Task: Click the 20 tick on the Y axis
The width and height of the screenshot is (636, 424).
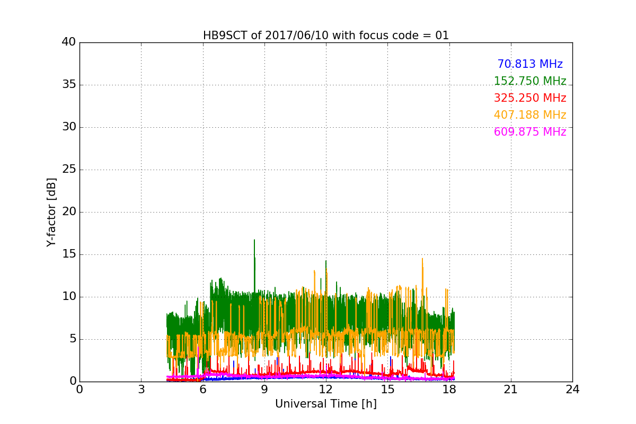Action: click(x=69, y=212)
